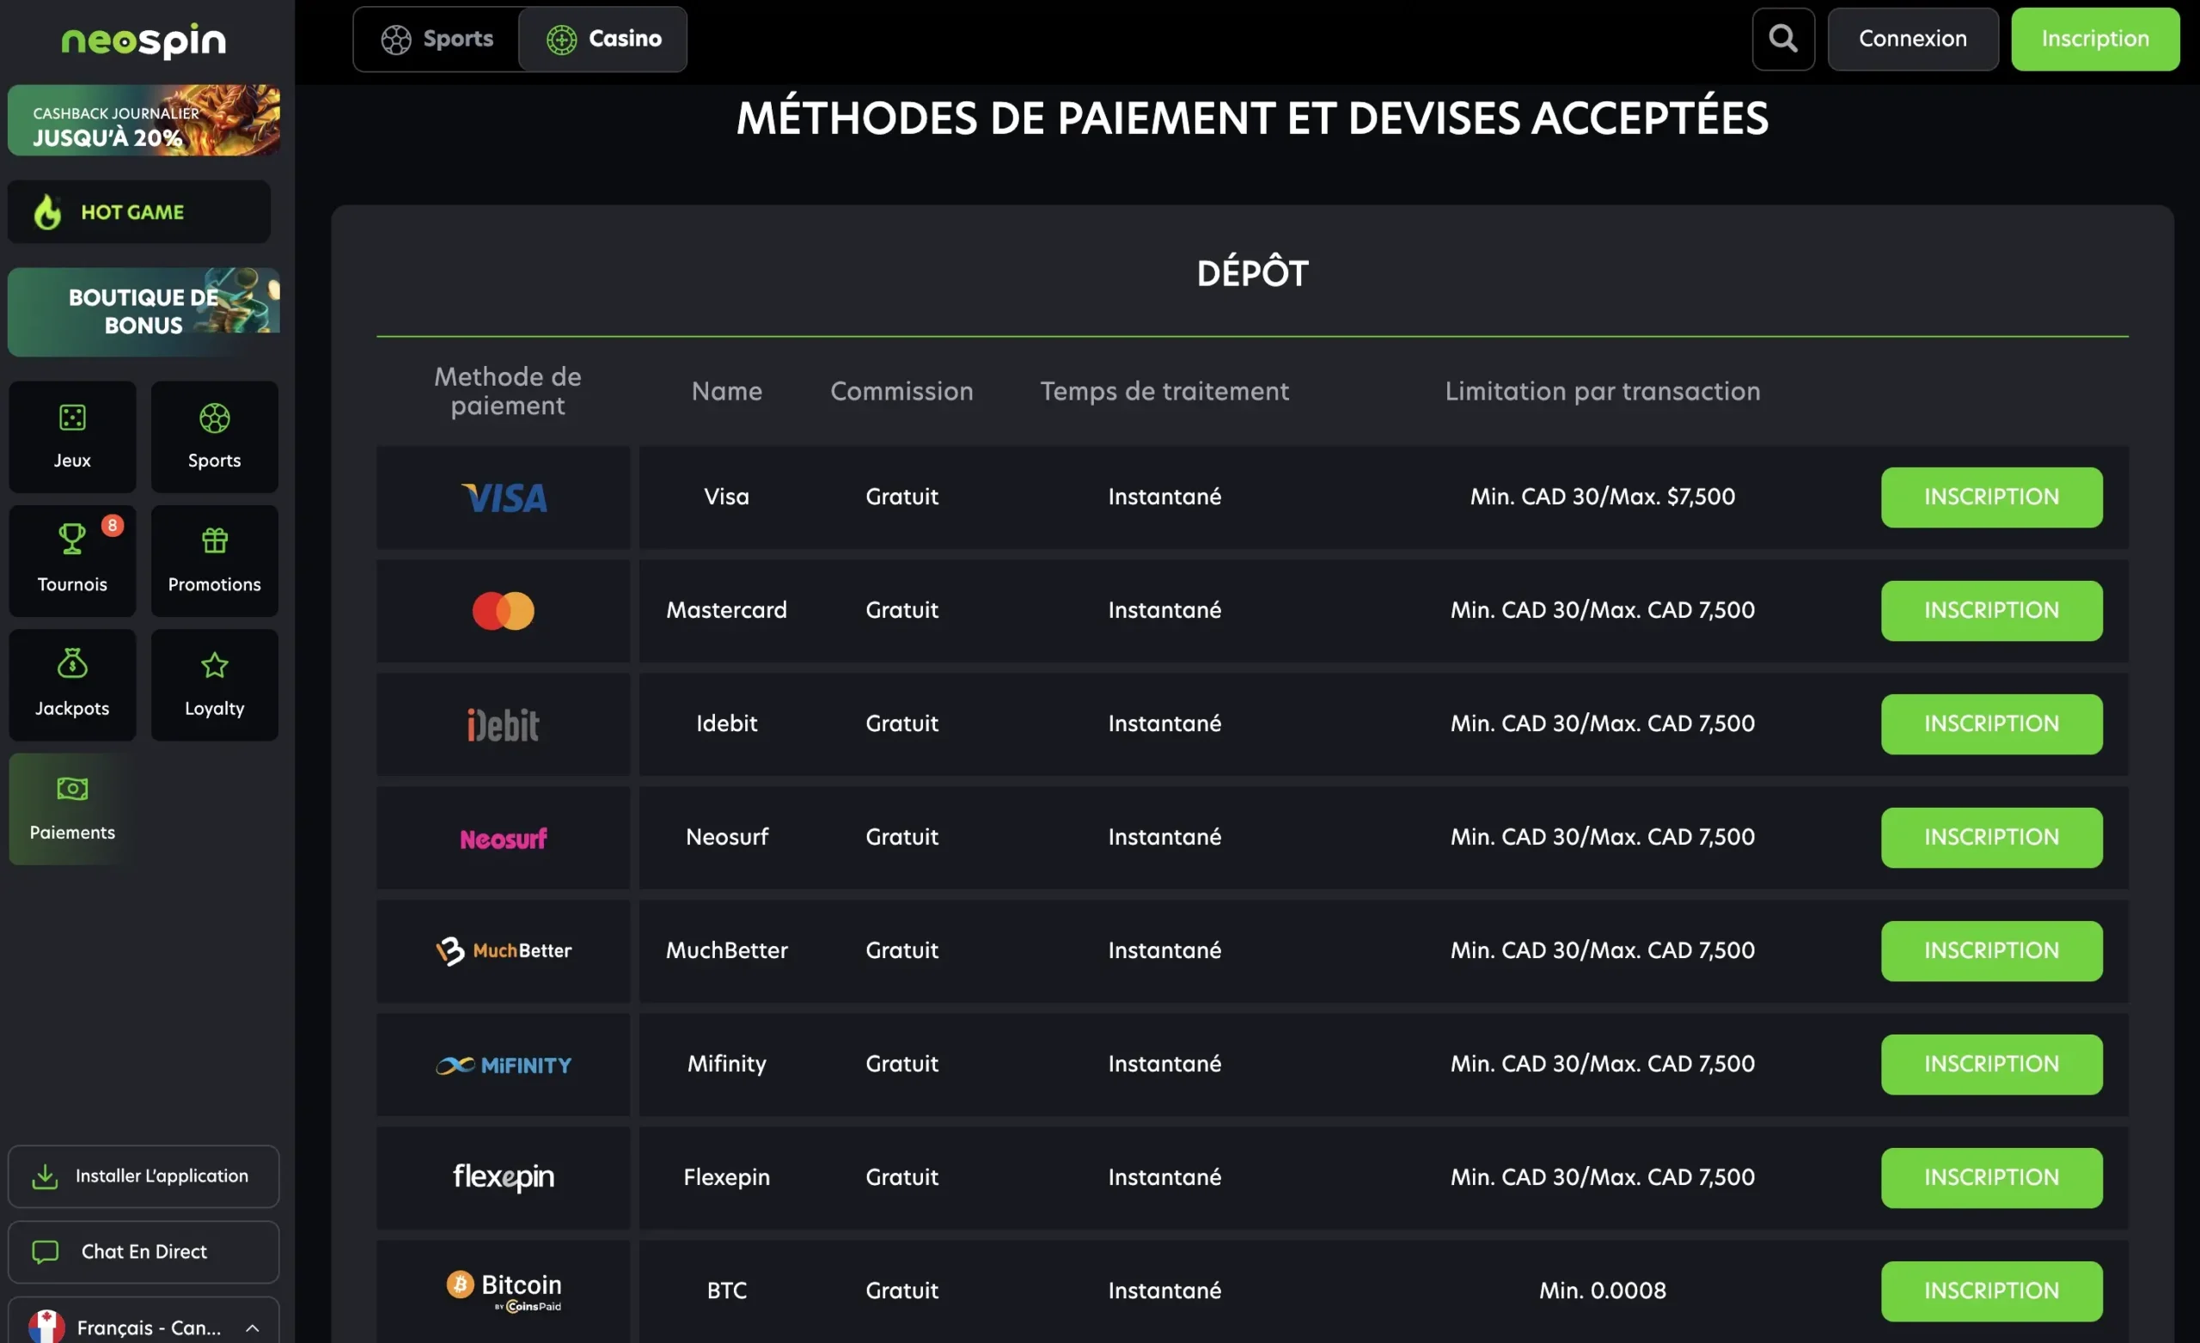Open Jackpots money bag tile
This screenshot has width=2200, height=1343.
(72, 685)
